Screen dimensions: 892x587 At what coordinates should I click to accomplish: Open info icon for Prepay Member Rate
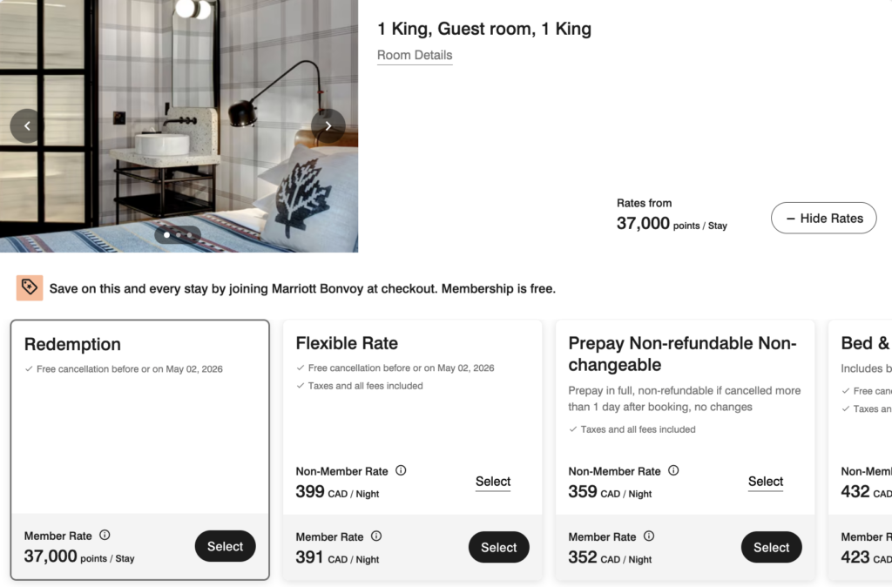point(649,536)
